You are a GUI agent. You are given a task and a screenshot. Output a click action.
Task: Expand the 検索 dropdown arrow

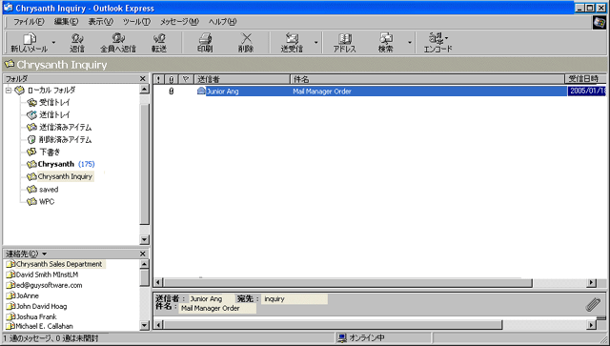pyautogui.click(x=409, y=43)
